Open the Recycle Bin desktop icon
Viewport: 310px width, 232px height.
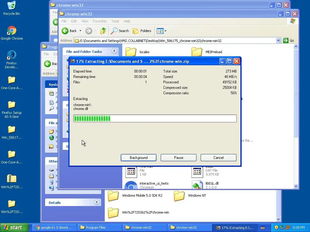coord(12,8)
